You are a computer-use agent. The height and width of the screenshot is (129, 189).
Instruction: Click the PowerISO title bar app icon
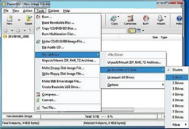point(4,4)
